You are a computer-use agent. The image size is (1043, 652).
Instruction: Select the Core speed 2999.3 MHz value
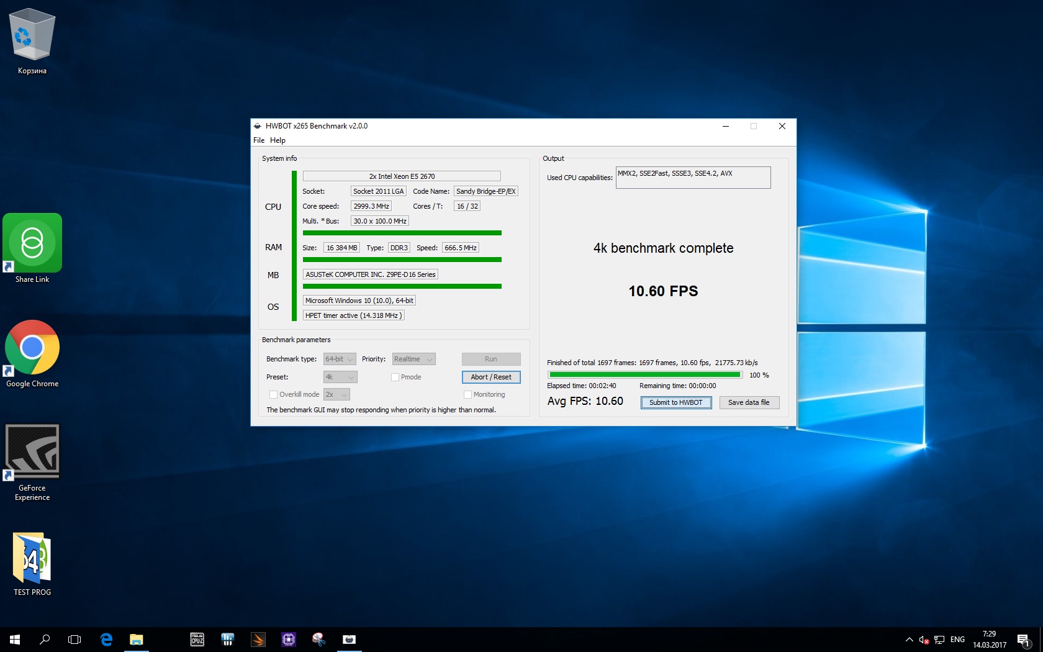(371, 206)
